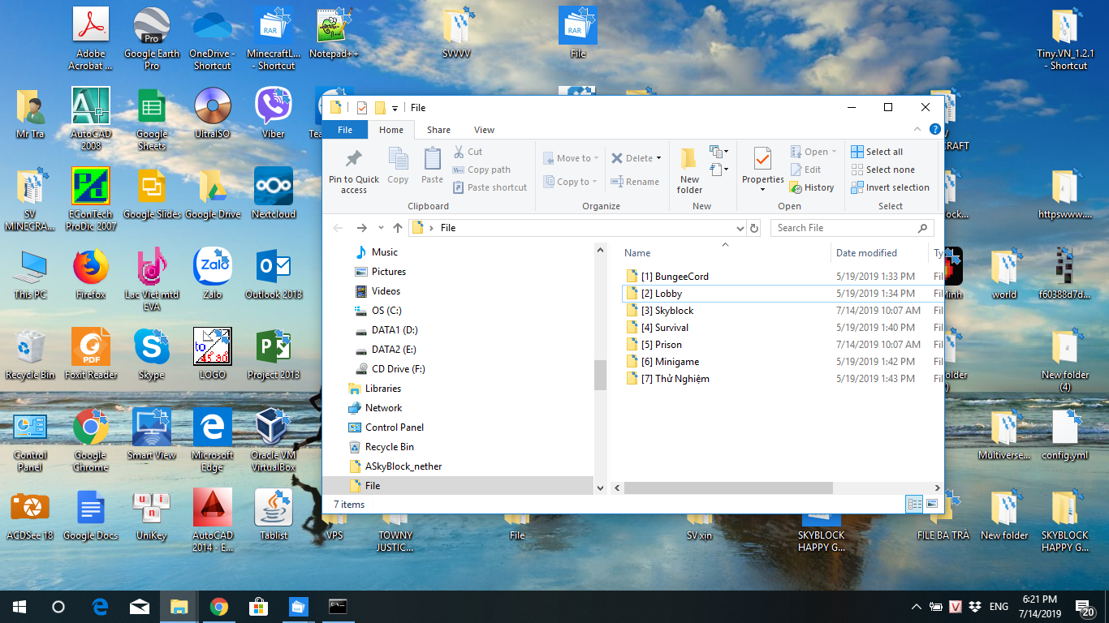The height and width of the screenshot is (623, 1109).
Task: Click Invert selection in the ribbon
Action: pos(890,187)
